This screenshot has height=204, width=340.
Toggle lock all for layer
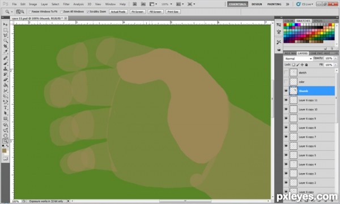point(307,64)
